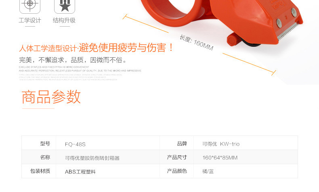This screenshot has width=319, height=192.
Task: Click the 橘/蓝 product color value
Action: tap(208, 171)
